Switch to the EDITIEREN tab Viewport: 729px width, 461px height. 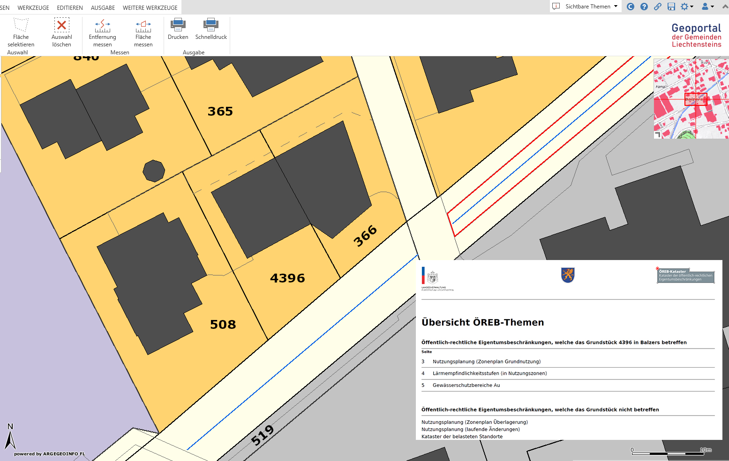point(70,8)
